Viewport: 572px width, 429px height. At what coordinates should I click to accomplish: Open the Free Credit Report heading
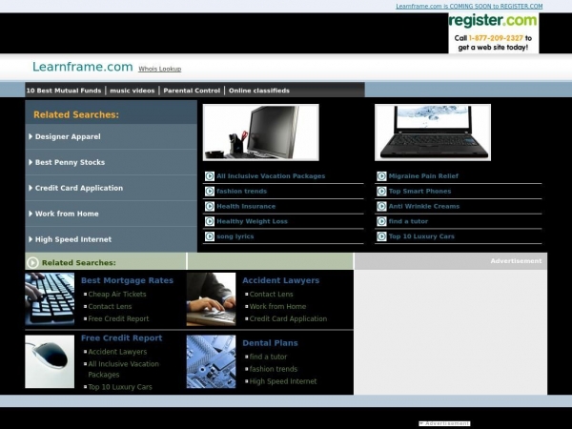coord(121,338)
